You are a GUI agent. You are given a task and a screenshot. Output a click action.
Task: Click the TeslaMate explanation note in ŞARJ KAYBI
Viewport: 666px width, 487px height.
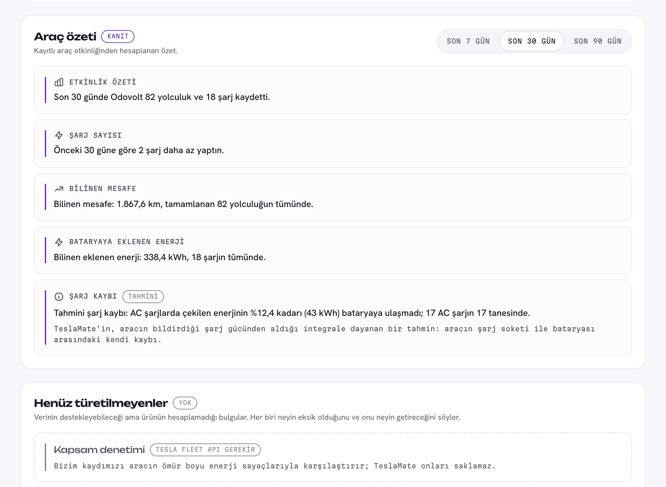pos(324,334)
